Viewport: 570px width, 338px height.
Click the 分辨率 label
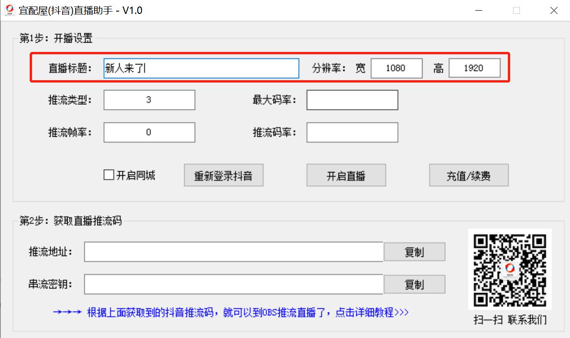[x=329, y=68]
